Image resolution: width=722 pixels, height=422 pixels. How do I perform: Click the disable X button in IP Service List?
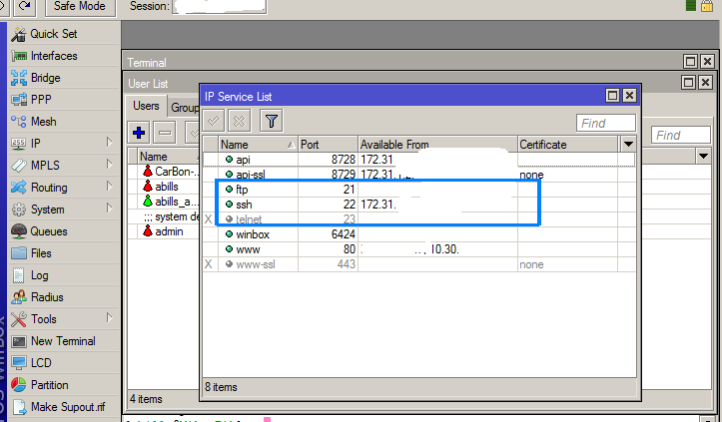pos(239,122)
